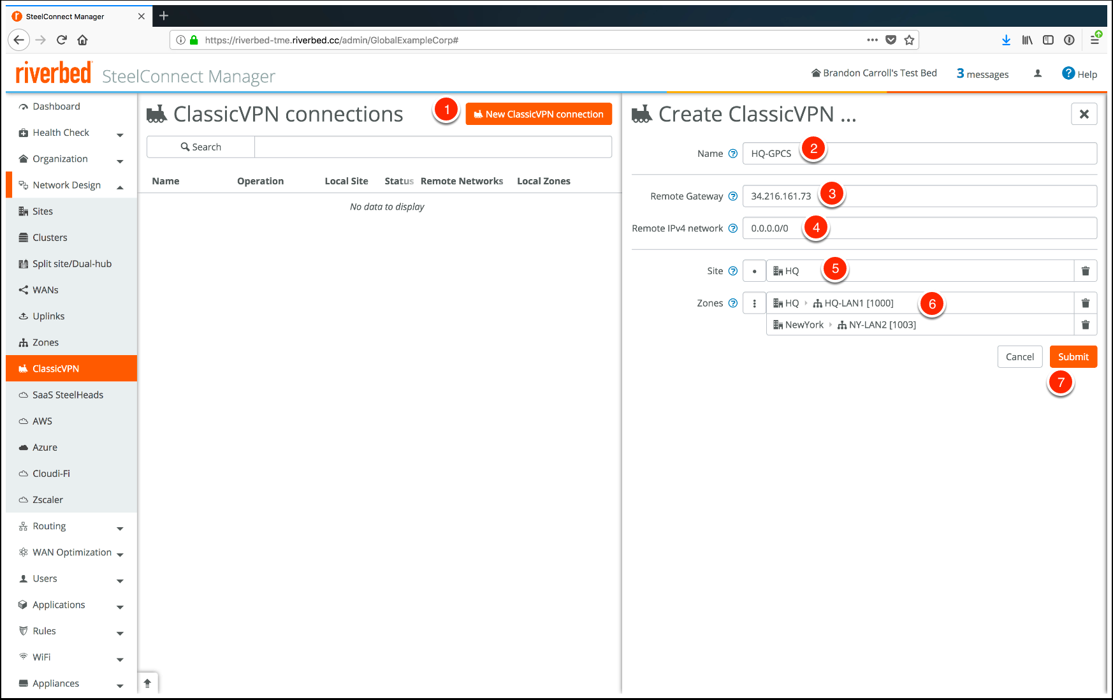Click the scroll-to-top arrow icon
Image resolution: width=1113 pixels, height=700 pixels.
147,683
